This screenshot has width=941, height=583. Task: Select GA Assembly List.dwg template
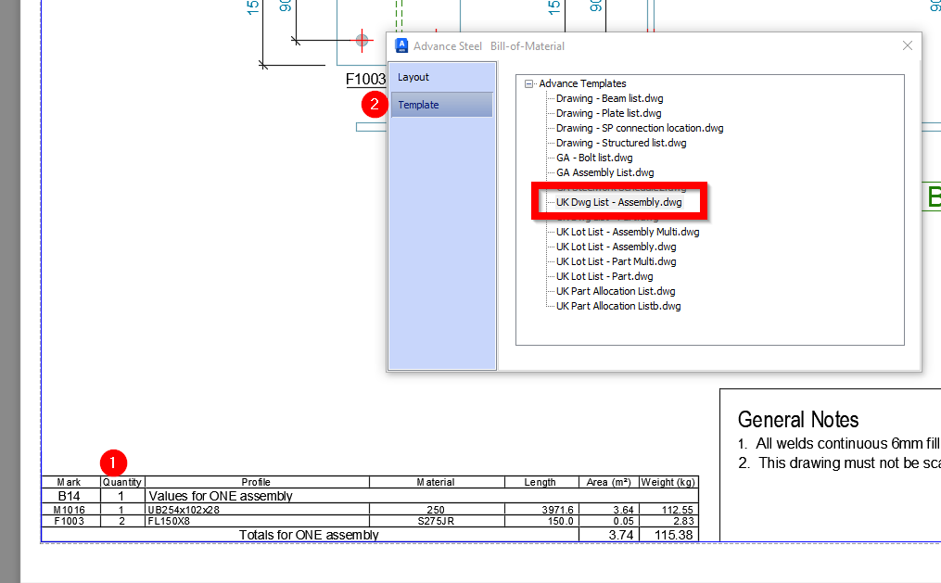[604, 172]
